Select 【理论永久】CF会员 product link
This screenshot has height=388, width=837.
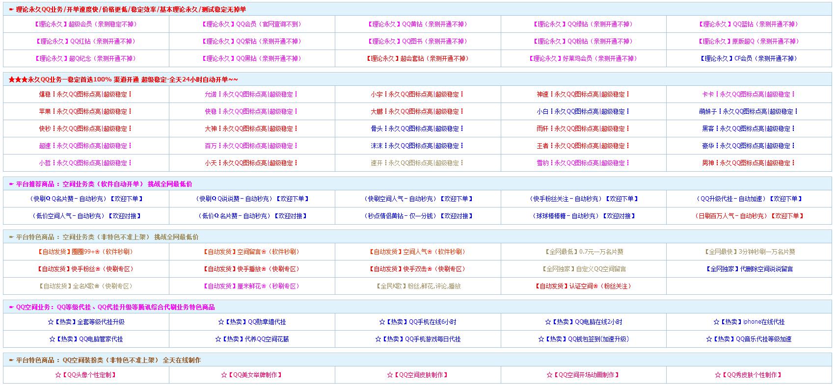pyautogui.click(x=749, y=58)
